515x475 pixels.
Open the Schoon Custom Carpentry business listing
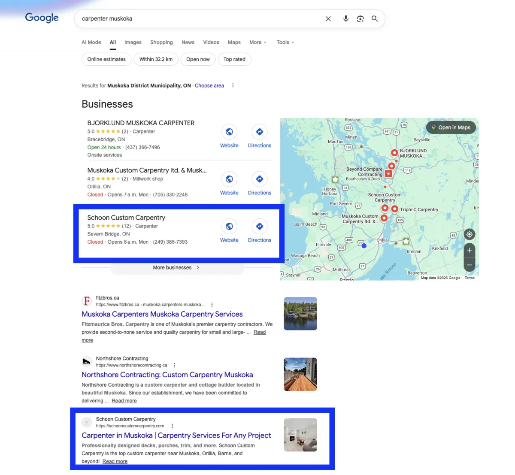(x=126, y=218)
